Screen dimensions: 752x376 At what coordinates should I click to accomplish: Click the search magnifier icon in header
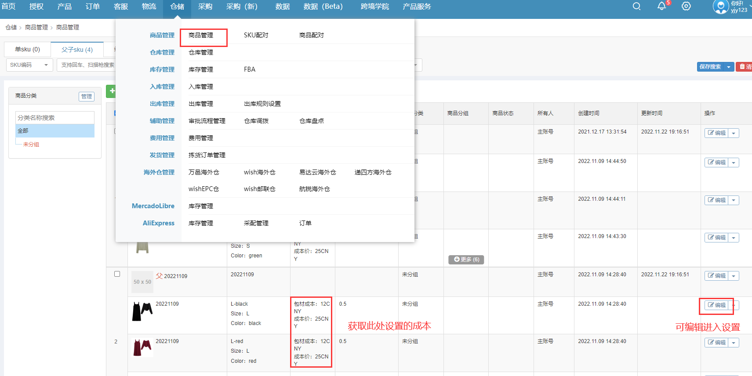coord(636,7)
